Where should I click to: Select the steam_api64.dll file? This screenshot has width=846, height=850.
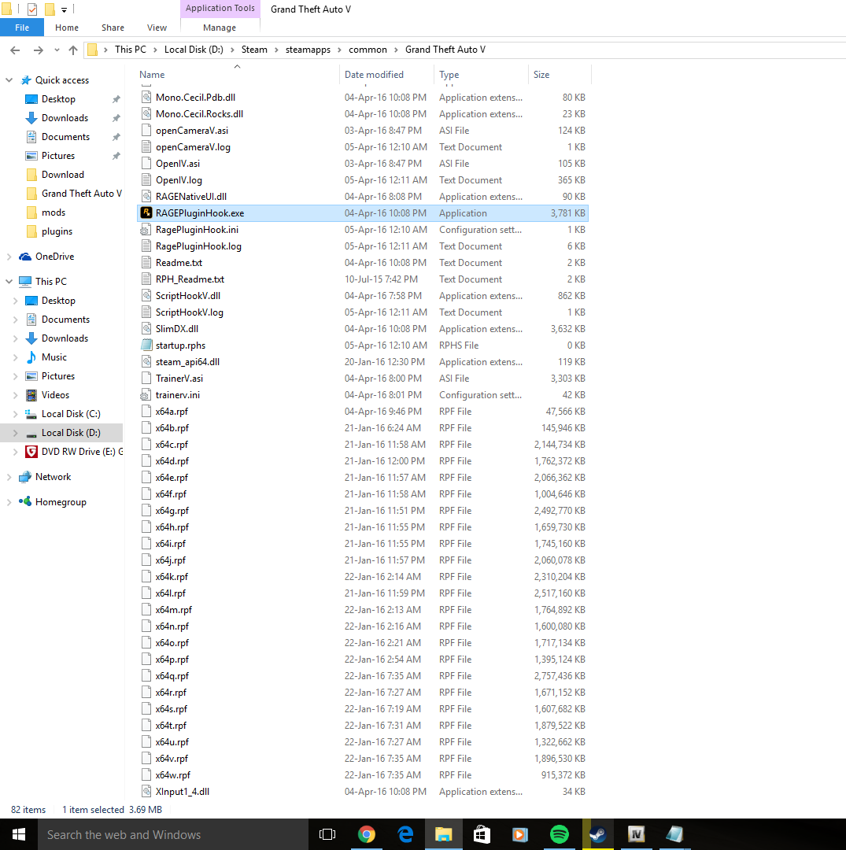(x=363, y=362)
